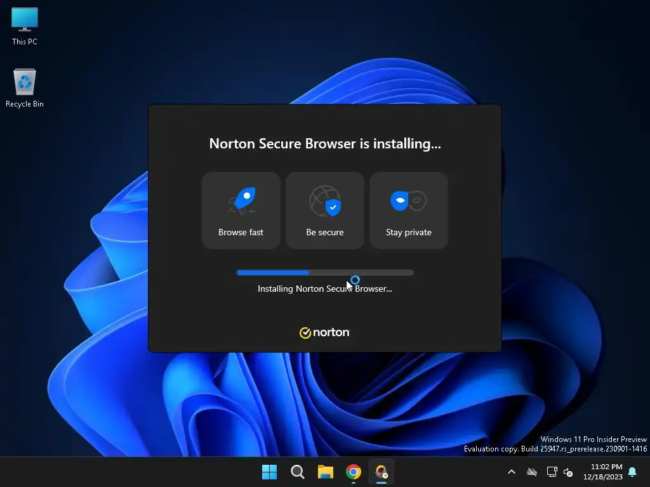Viewport: 650px width, 487px height.
Task: Click the installation progress bar
Action: [x=325, y=273]
